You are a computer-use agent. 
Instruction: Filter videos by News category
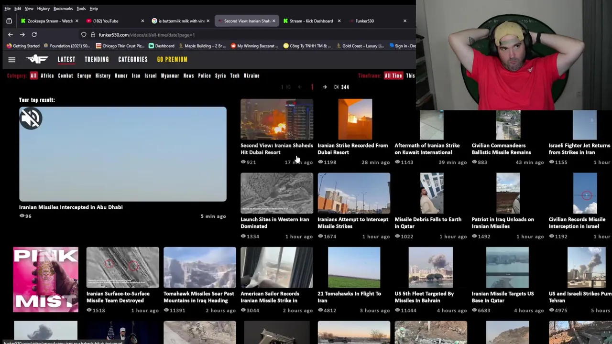pos(188,75)
